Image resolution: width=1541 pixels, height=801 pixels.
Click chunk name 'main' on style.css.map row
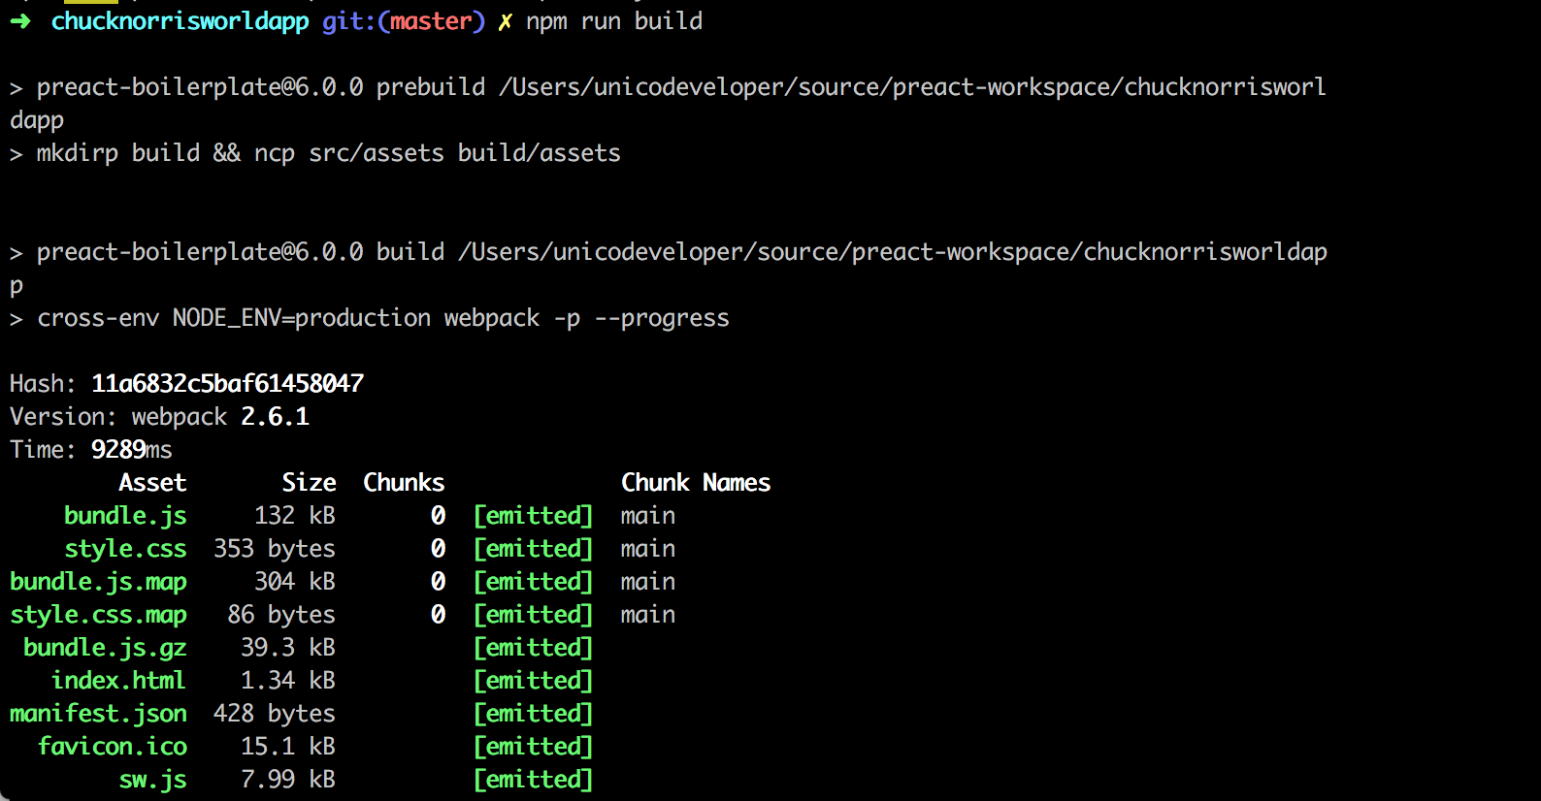click(648, 615)
